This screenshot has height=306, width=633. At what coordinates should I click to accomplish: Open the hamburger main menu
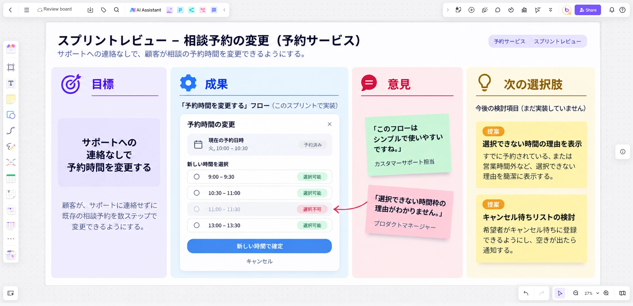(x=27, y=10)
